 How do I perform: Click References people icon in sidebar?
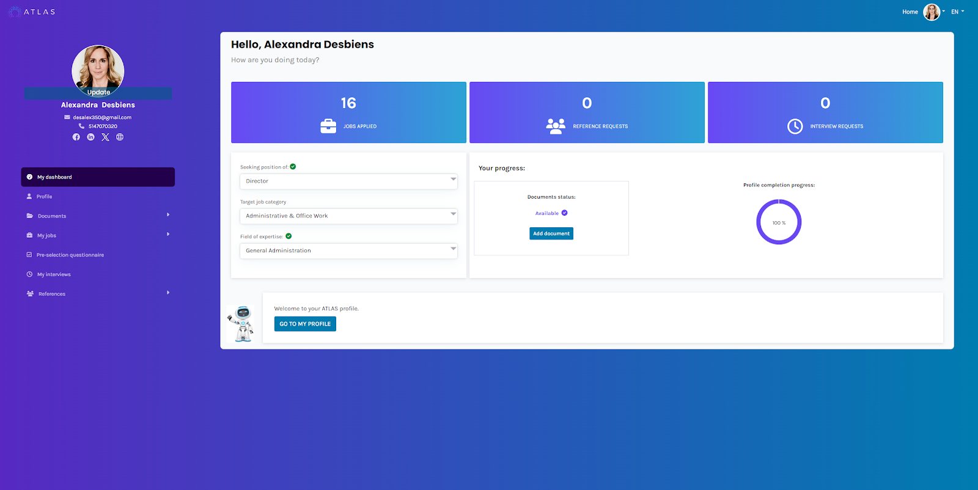pyautogui.click(x=30, y=294)
